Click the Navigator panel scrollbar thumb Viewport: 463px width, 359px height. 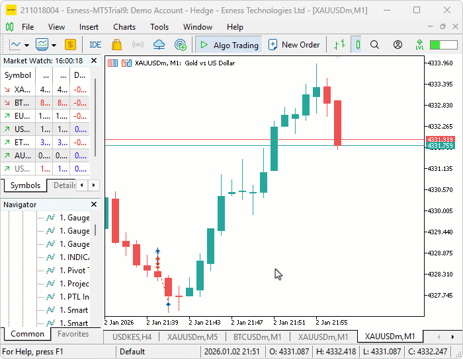(x=95, y=230)
